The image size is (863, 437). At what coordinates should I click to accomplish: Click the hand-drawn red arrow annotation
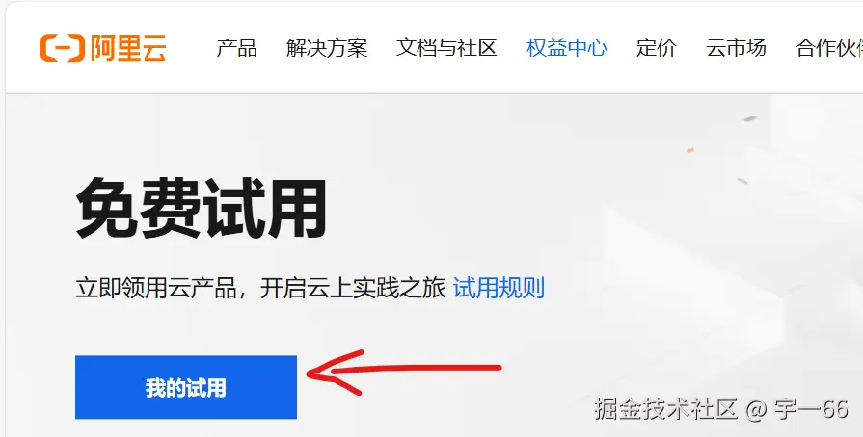(403, 373)
